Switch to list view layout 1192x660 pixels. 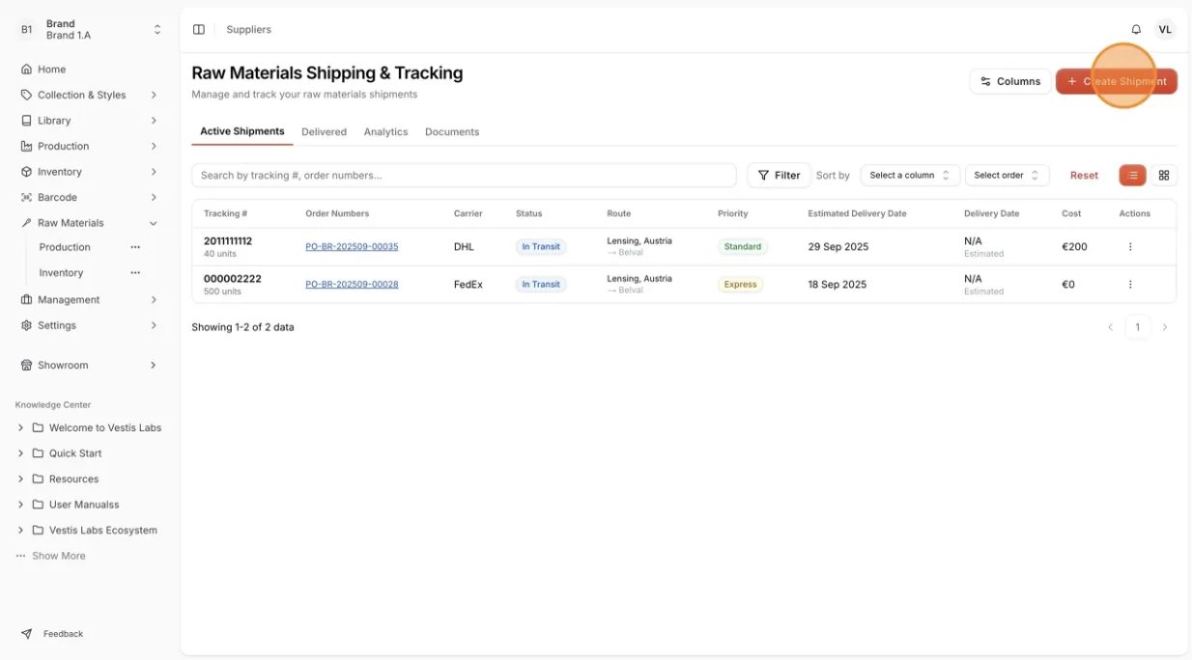1132,176
